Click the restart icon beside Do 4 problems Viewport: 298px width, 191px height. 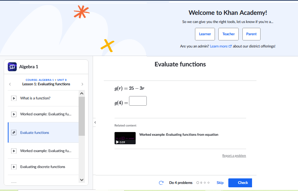[161, 183]
